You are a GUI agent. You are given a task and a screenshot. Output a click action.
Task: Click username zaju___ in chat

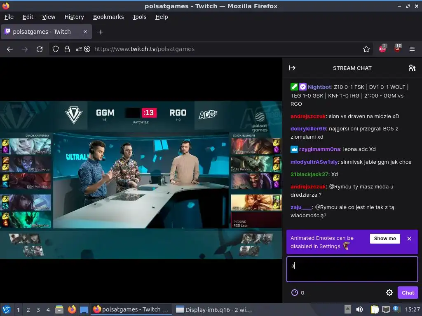coord(301,207)
